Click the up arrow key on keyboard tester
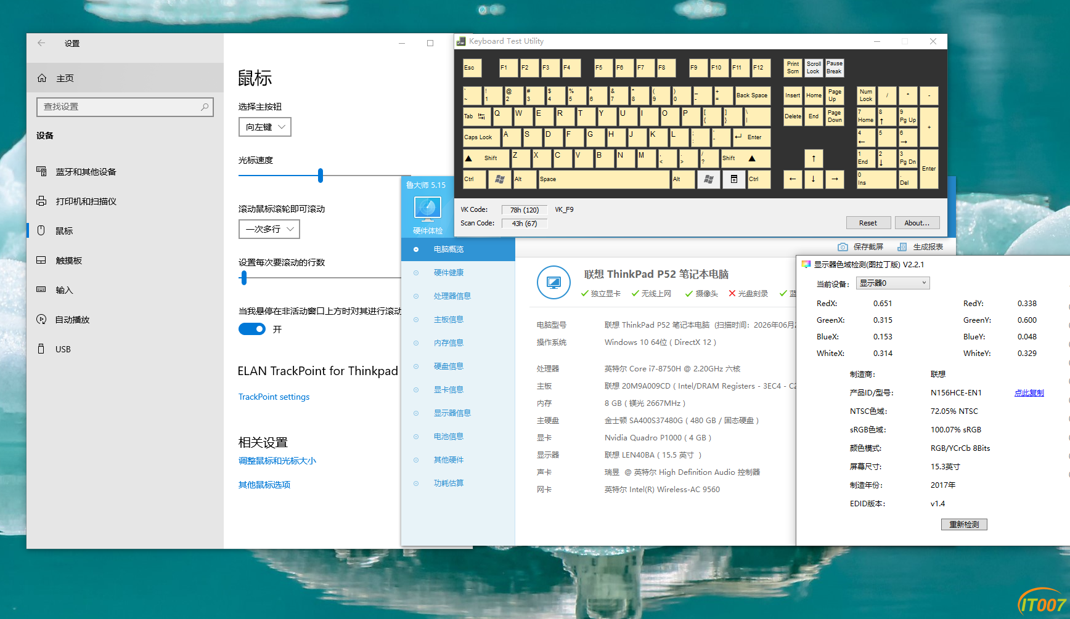The height and width of the screenshot is (619, 1070). point(814,158)
